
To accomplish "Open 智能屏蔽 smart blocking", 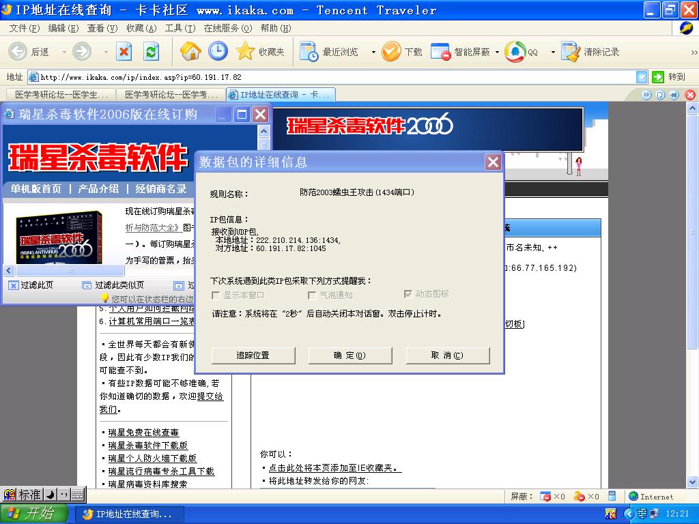I will pyautogui.click(x=460, y=52).
